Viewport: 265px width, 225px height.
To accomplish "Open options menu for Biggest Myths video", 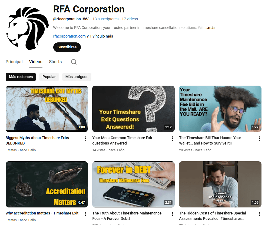I will coord(86,139).
